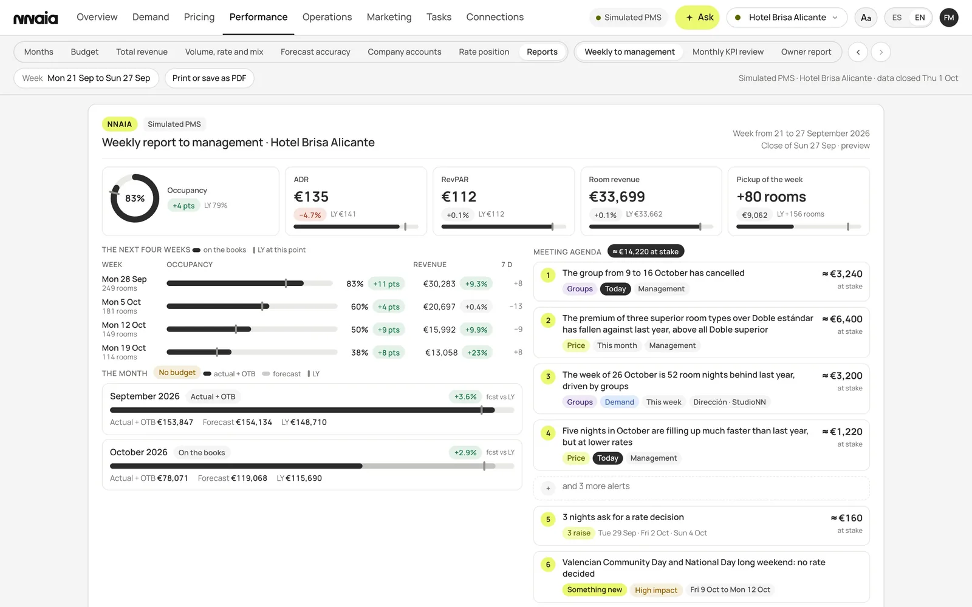Click the Mon 19 Oct week row
This screenshot has width=972, height=607.
pos(312,352)
